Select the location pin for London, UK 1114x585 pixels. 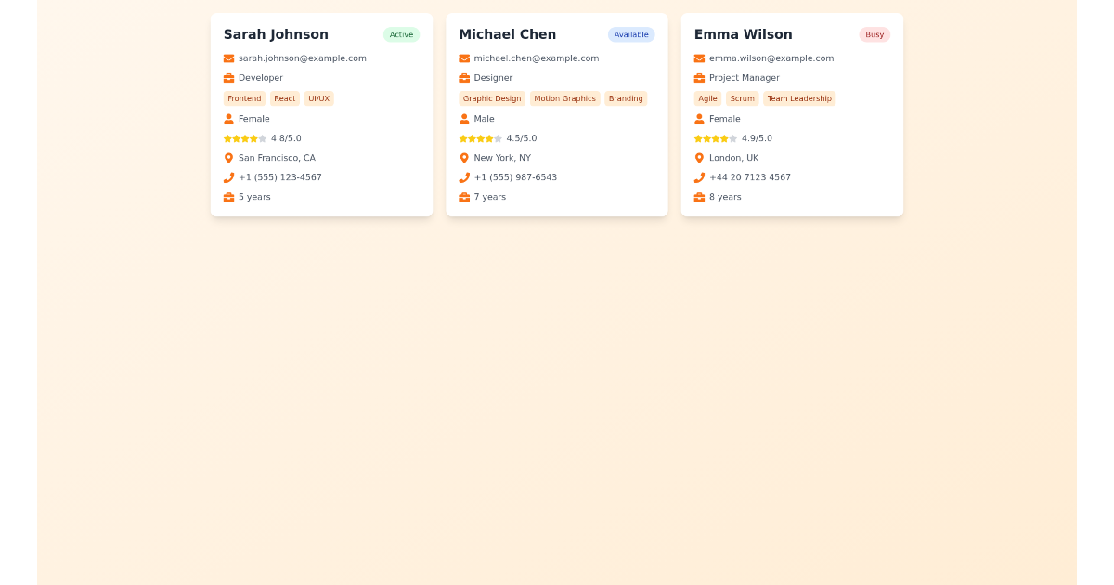[699, 158]
